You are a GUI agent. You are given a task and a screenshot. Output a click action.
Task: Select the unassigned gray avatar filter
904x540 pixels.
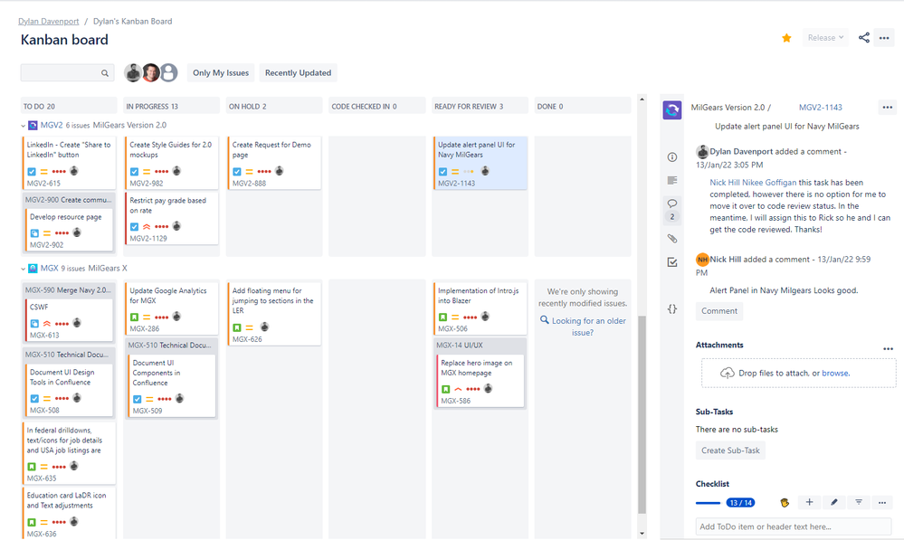pos(169,72)
